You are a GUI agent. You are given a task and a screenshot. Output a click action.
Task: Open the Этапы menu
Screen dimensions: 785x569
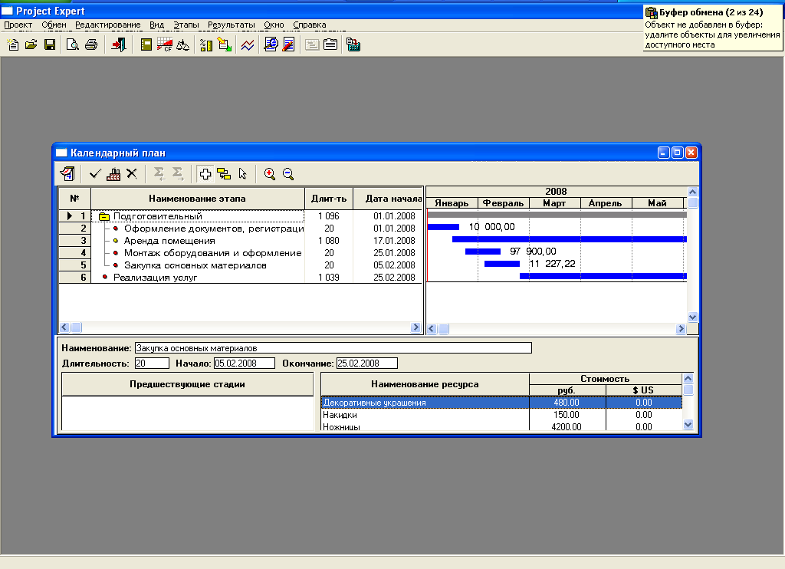pyautogui.click(x=186, y=25)
